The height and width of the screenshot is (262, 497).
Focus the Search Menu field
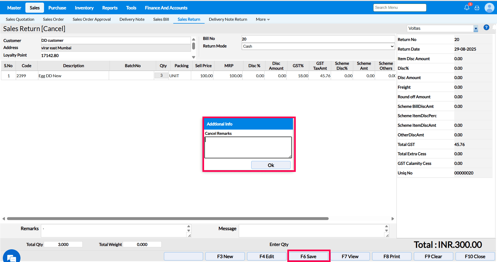pyautogui.click(x=400, y=8)
